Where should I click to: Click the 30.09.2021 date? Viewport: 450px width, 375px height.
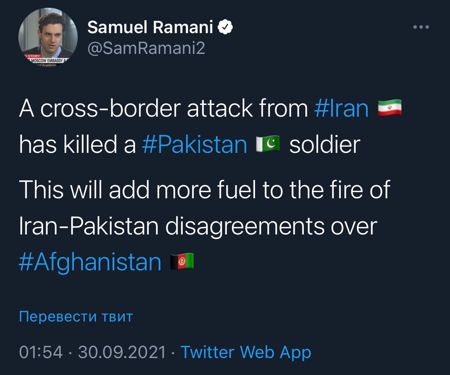pyautogui.click(x=122, y=352)
